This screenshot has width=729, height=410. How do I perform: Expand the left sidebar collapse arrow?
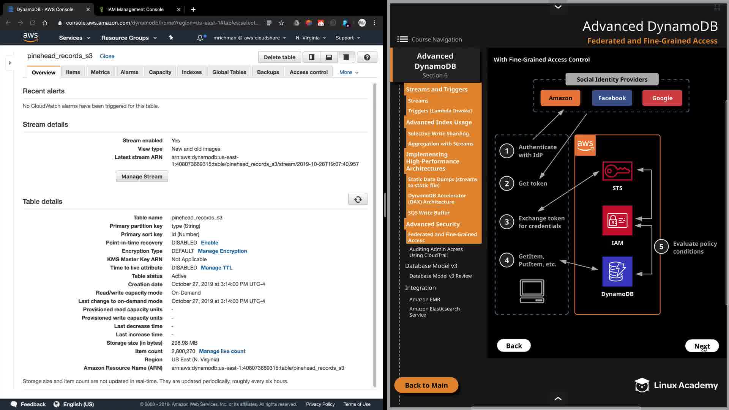pos(10,63)
